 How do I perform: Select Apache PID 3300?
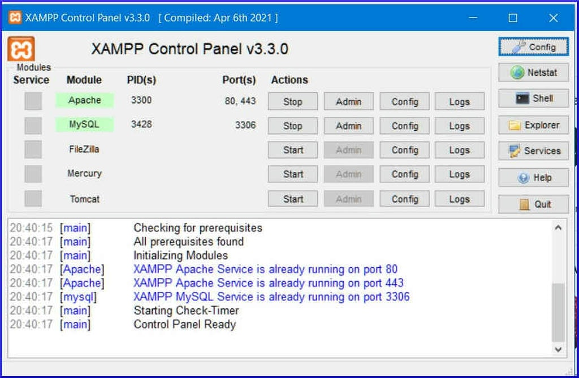(141, 100)
